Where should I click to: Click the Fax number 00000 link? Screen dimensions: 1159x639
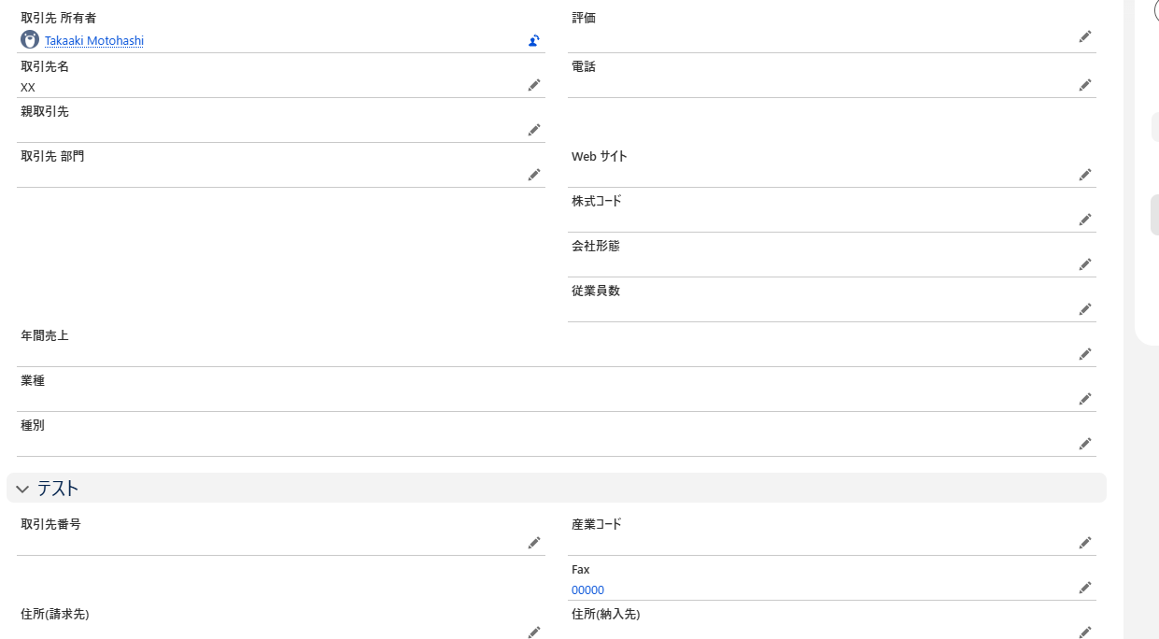588,590
